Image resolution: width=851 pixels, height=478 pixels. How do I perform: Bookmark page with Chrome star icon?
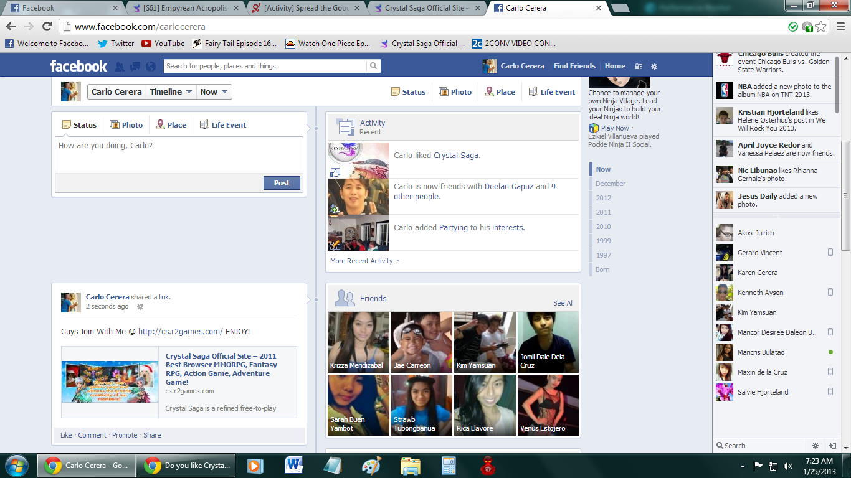coord(821,27)
